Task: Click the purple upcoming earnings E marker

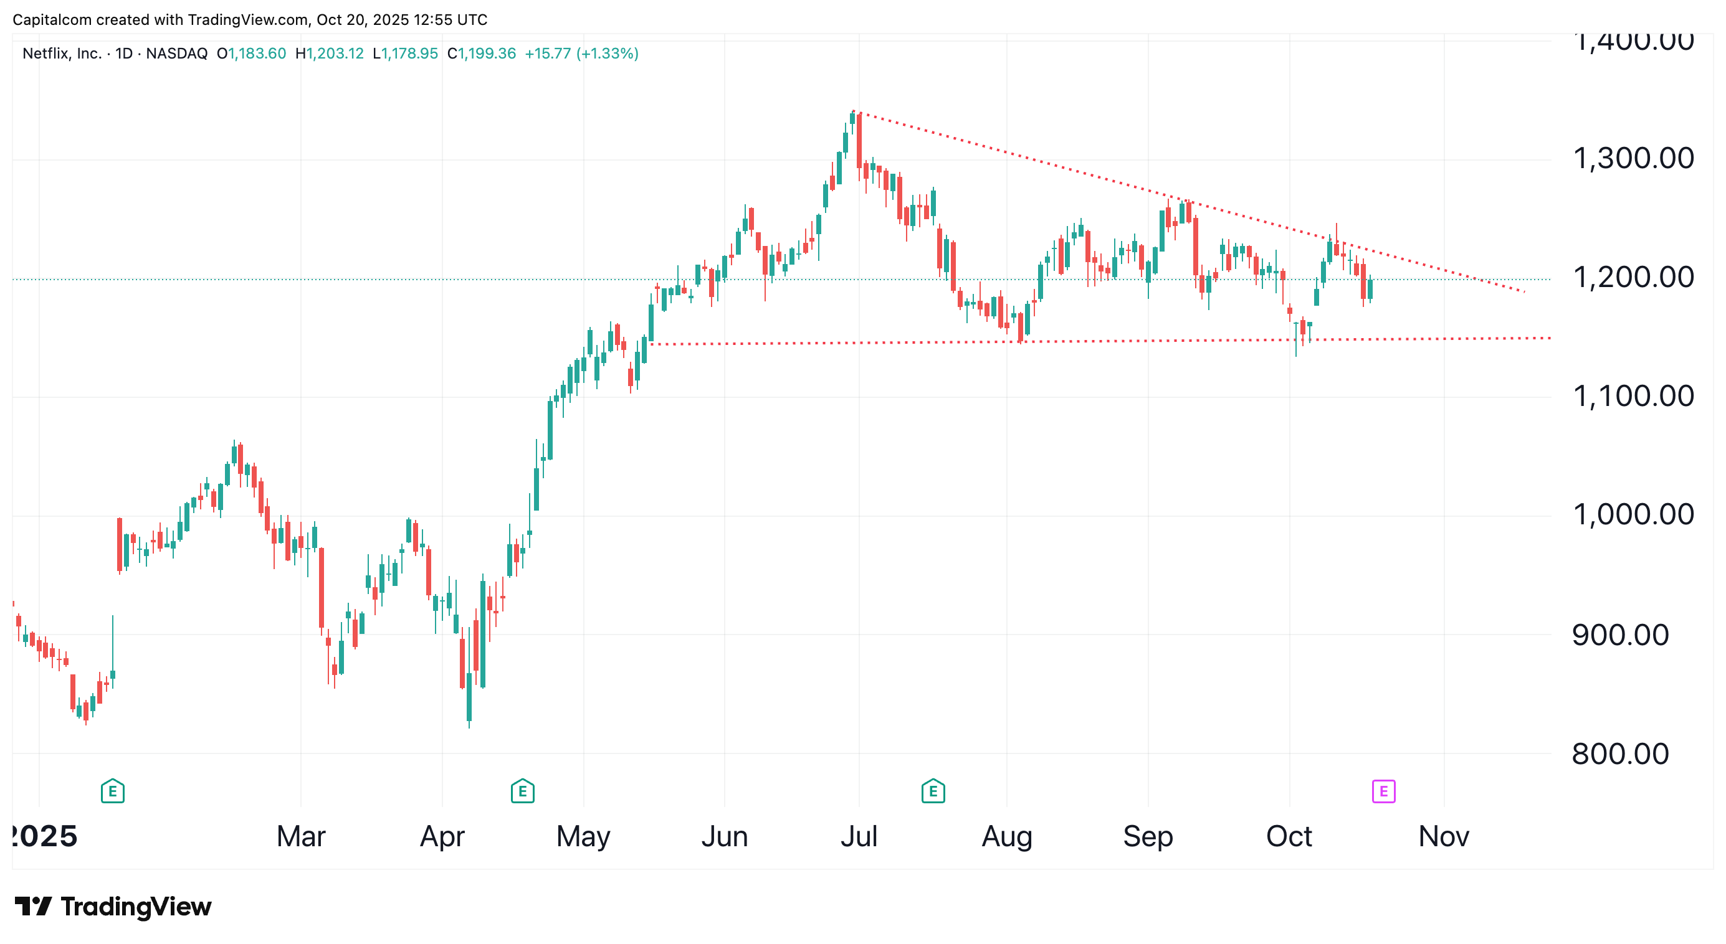Action: [1383, 791]
